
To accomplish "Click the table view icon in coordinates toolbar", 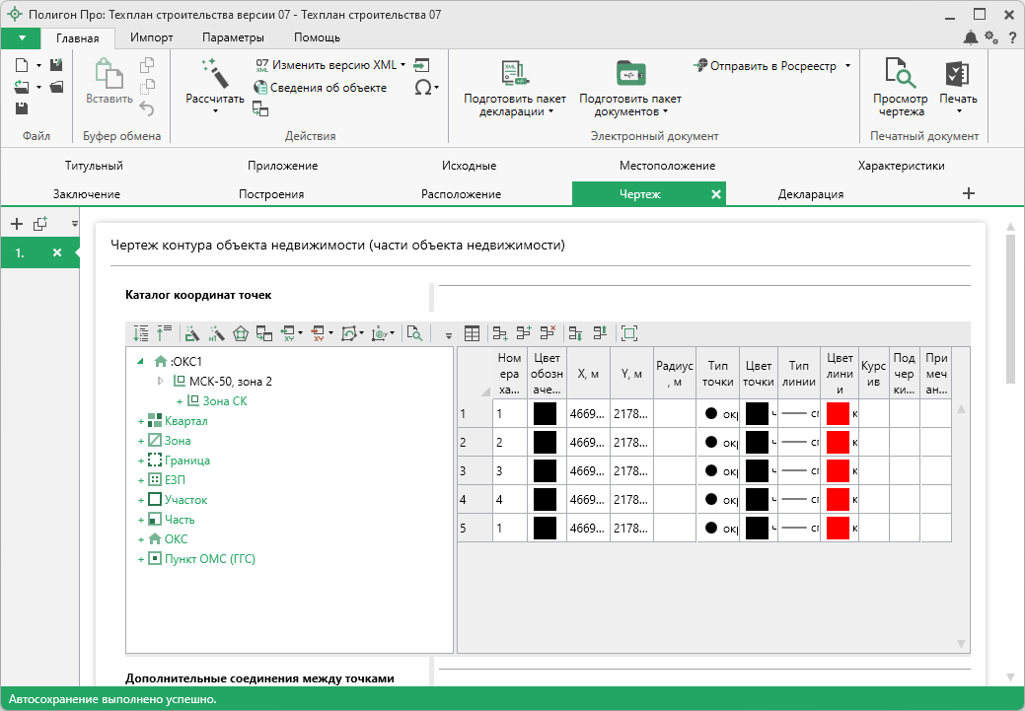I will coord(473,333).
